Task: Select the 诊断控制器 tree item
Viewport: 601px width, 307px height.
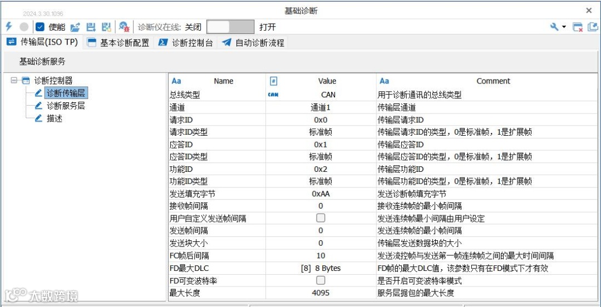Action: tap(53, 81)
